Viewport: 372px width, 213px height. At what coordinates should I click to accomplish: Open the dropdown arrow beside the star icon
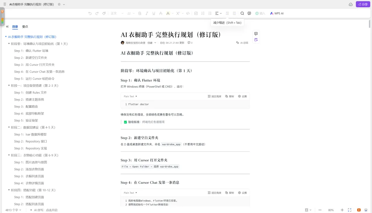pos(64,4)
